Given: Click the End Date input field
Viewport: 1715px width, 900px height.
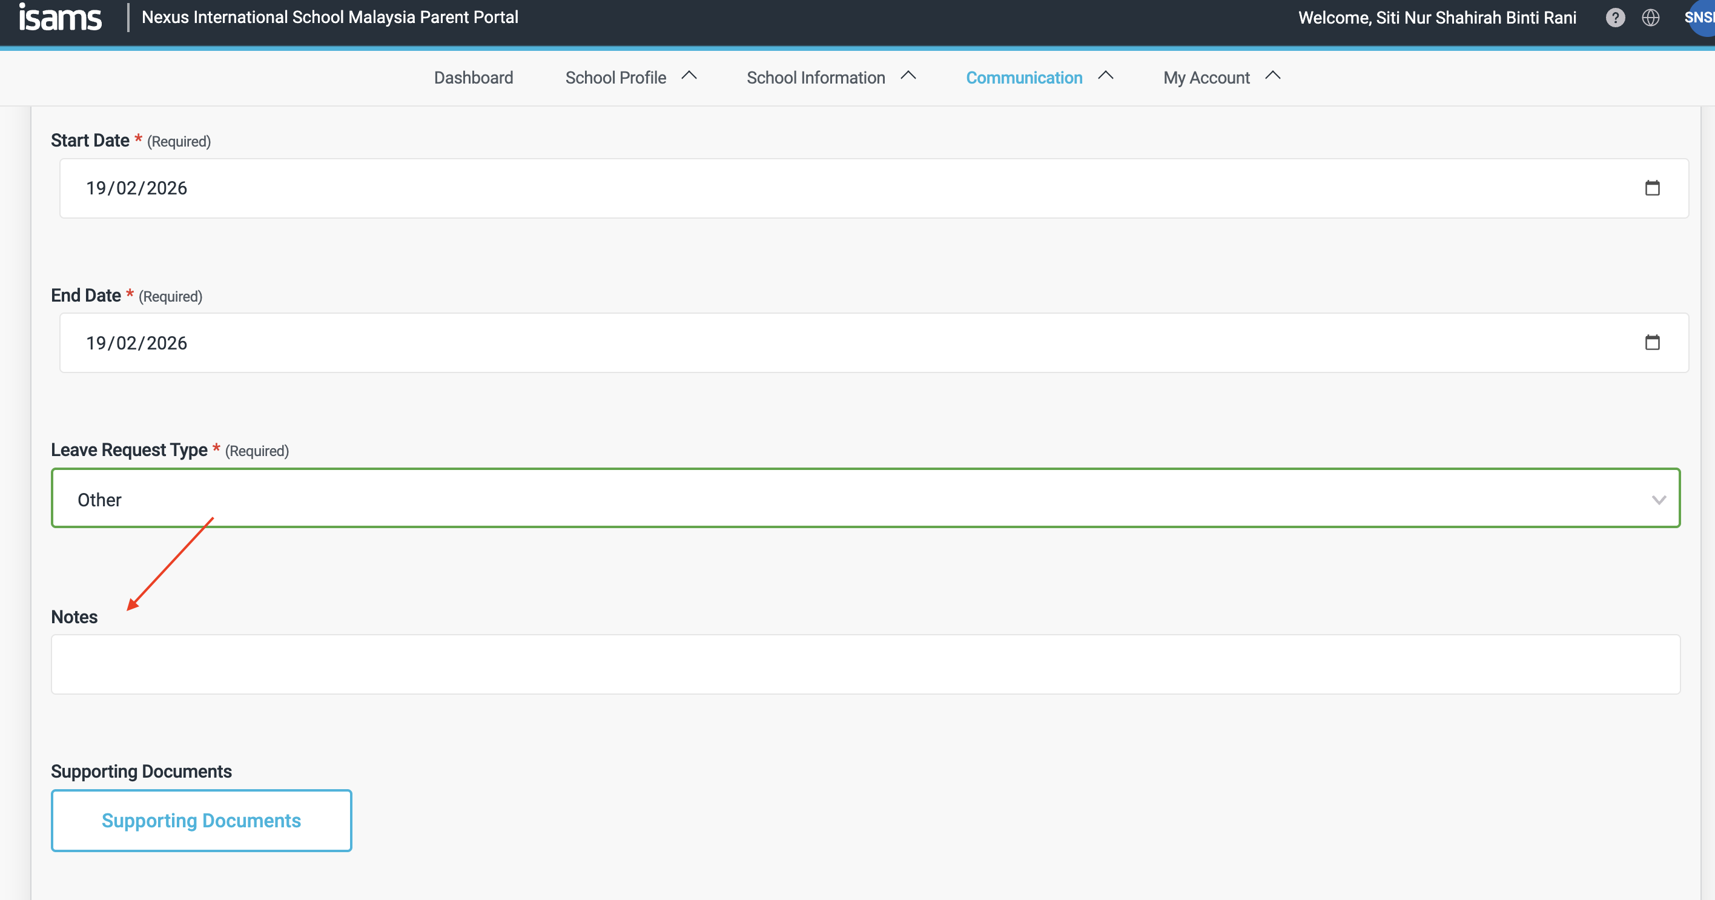Looking at the screenshot, I should pos(799,343).
